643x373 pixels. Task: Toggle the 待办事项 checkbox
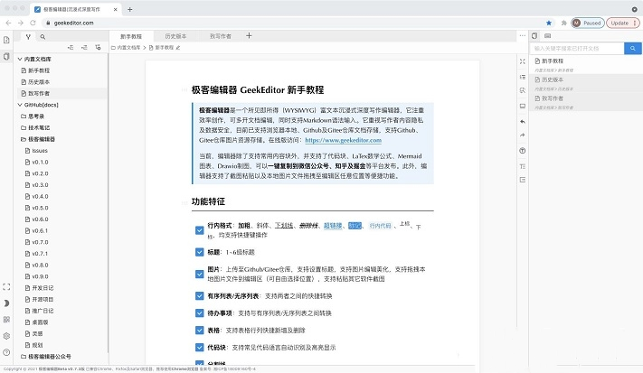pos(199,313)
